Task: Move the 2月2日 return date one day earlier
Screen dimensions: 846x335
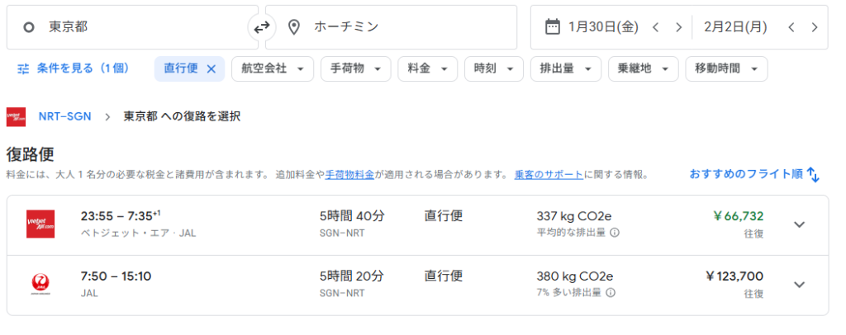Action: pyautogui.click(x=791, y=27)
